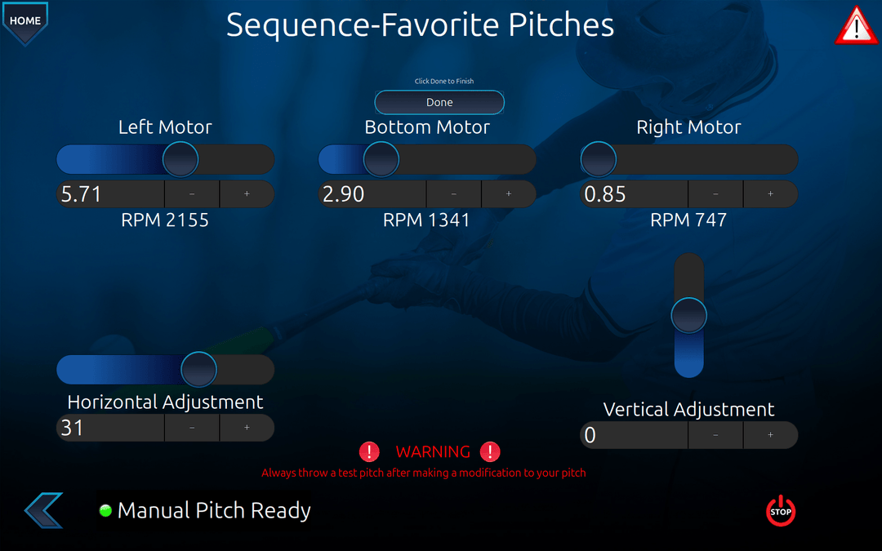Click the HOME badge icon
The height and width of the screenshot is (551, 882).
pos(25,21)
